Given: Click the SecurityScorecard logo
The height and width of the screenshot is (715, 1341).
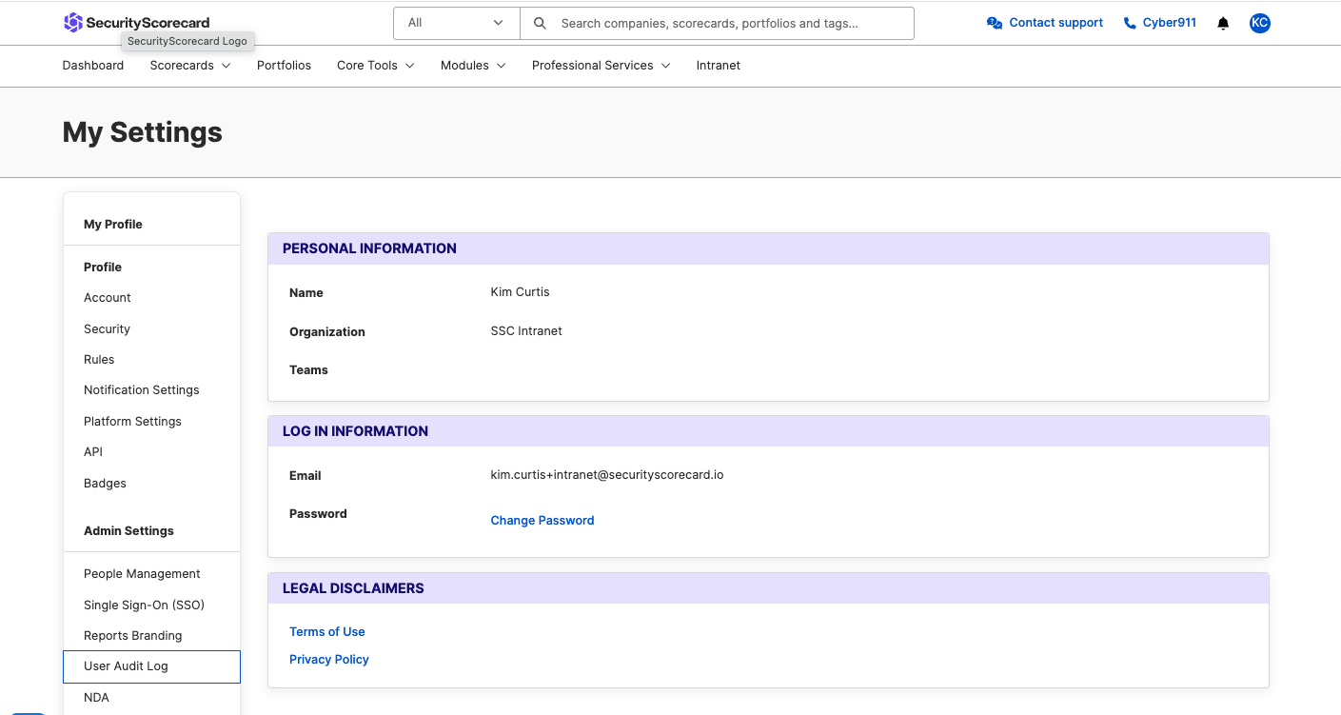Looking at the screenshot, I should tap(136, 23).
